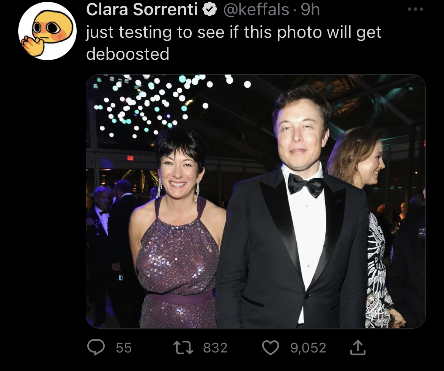Visit the @keffals handle link

256,9
